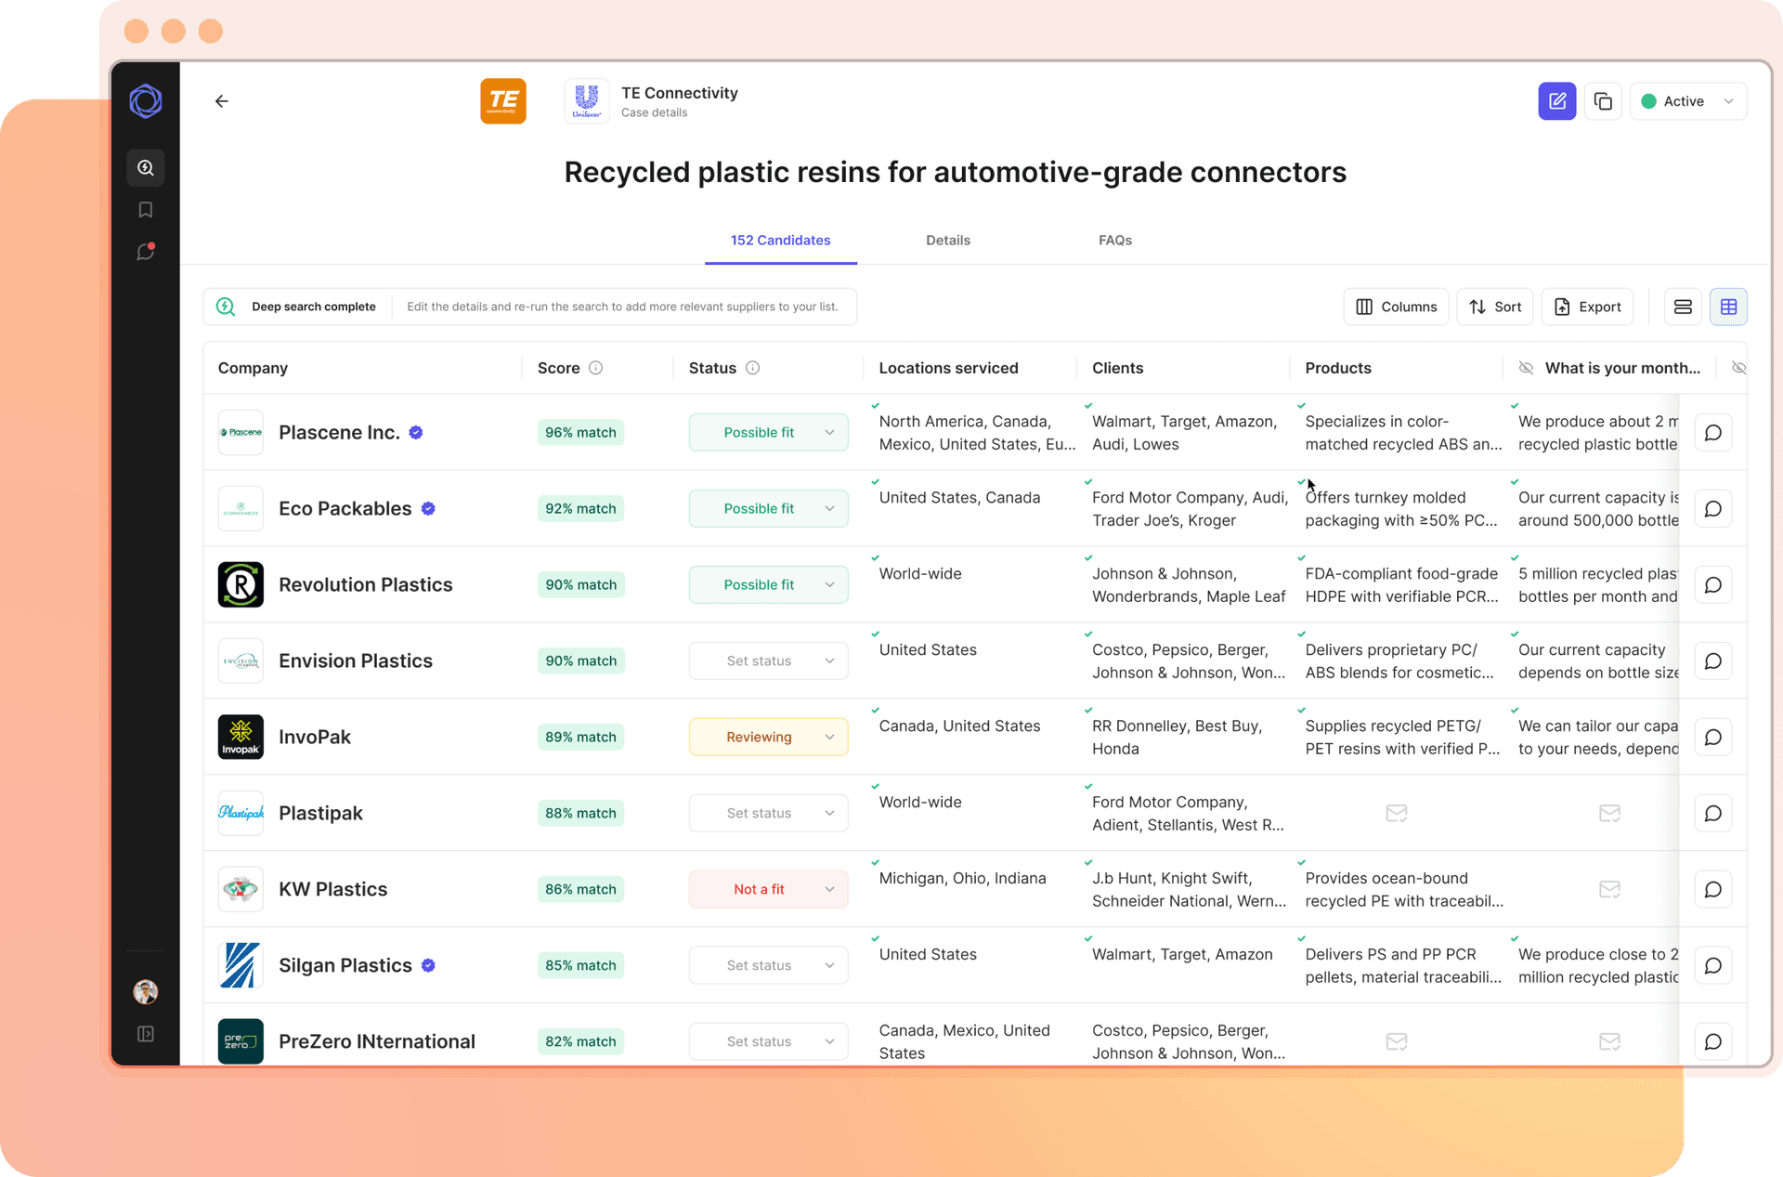Toggle the sidebar collapse panel icon
The image size is (1783, 1177).
(146, 1034)
